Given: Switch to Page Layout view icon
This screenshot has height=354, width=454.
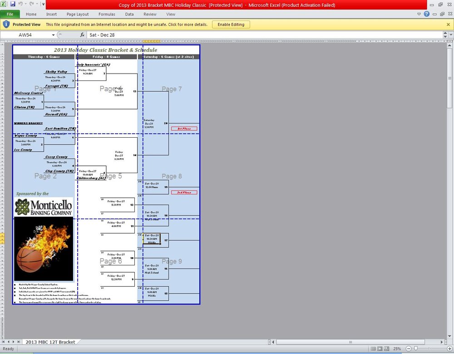Looking at the screenshot, I should [380, 349].
